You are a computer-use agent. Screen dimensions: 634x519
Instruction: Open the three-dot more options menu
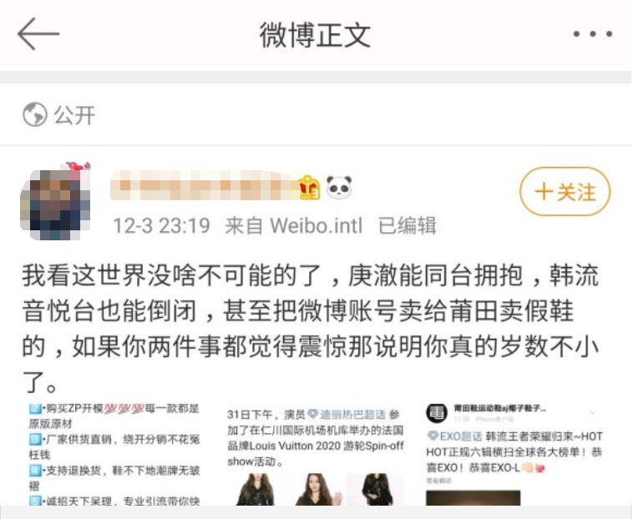point(592,34)
